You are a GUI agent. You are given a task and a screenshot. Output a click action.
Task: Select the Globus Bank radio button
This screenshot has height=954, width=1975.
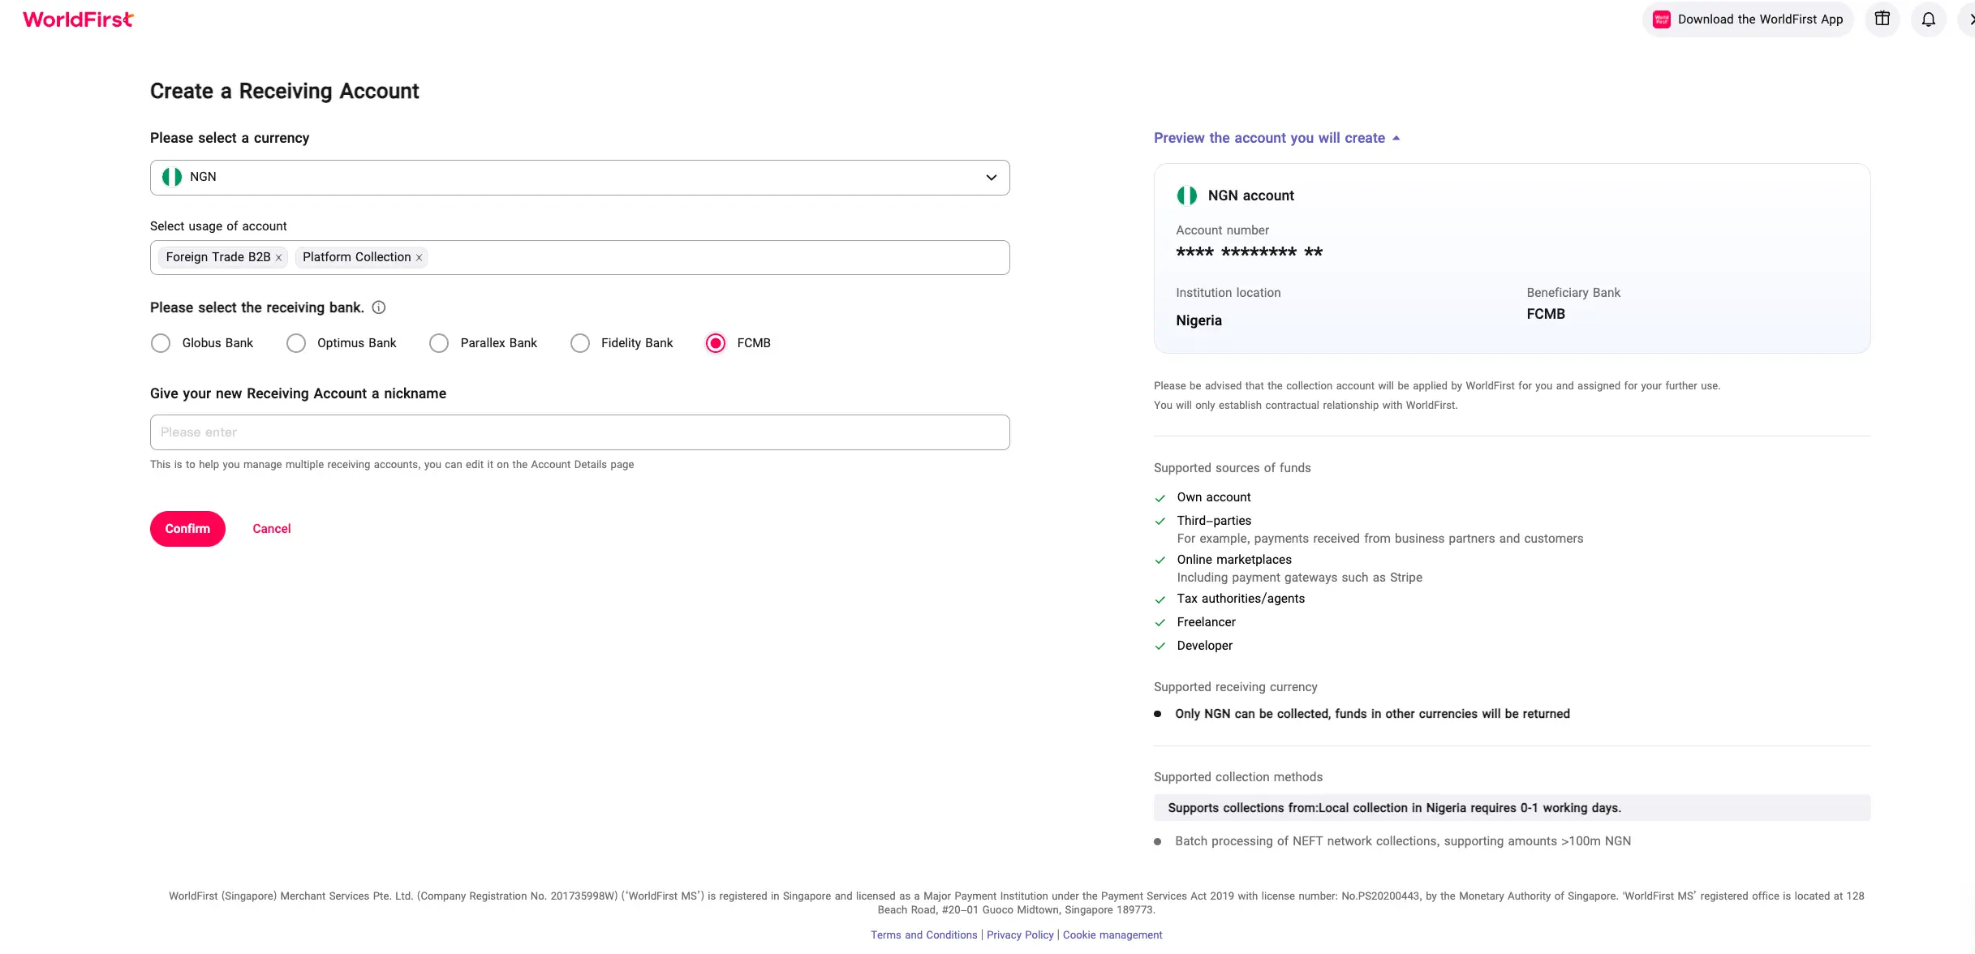pos(161,343)
